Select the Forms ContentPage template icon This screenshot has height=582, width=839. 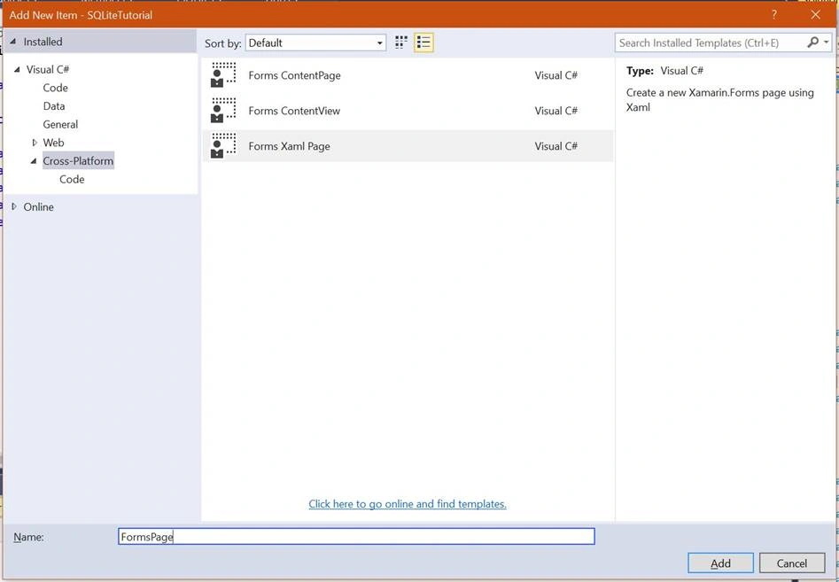(223, 75)
